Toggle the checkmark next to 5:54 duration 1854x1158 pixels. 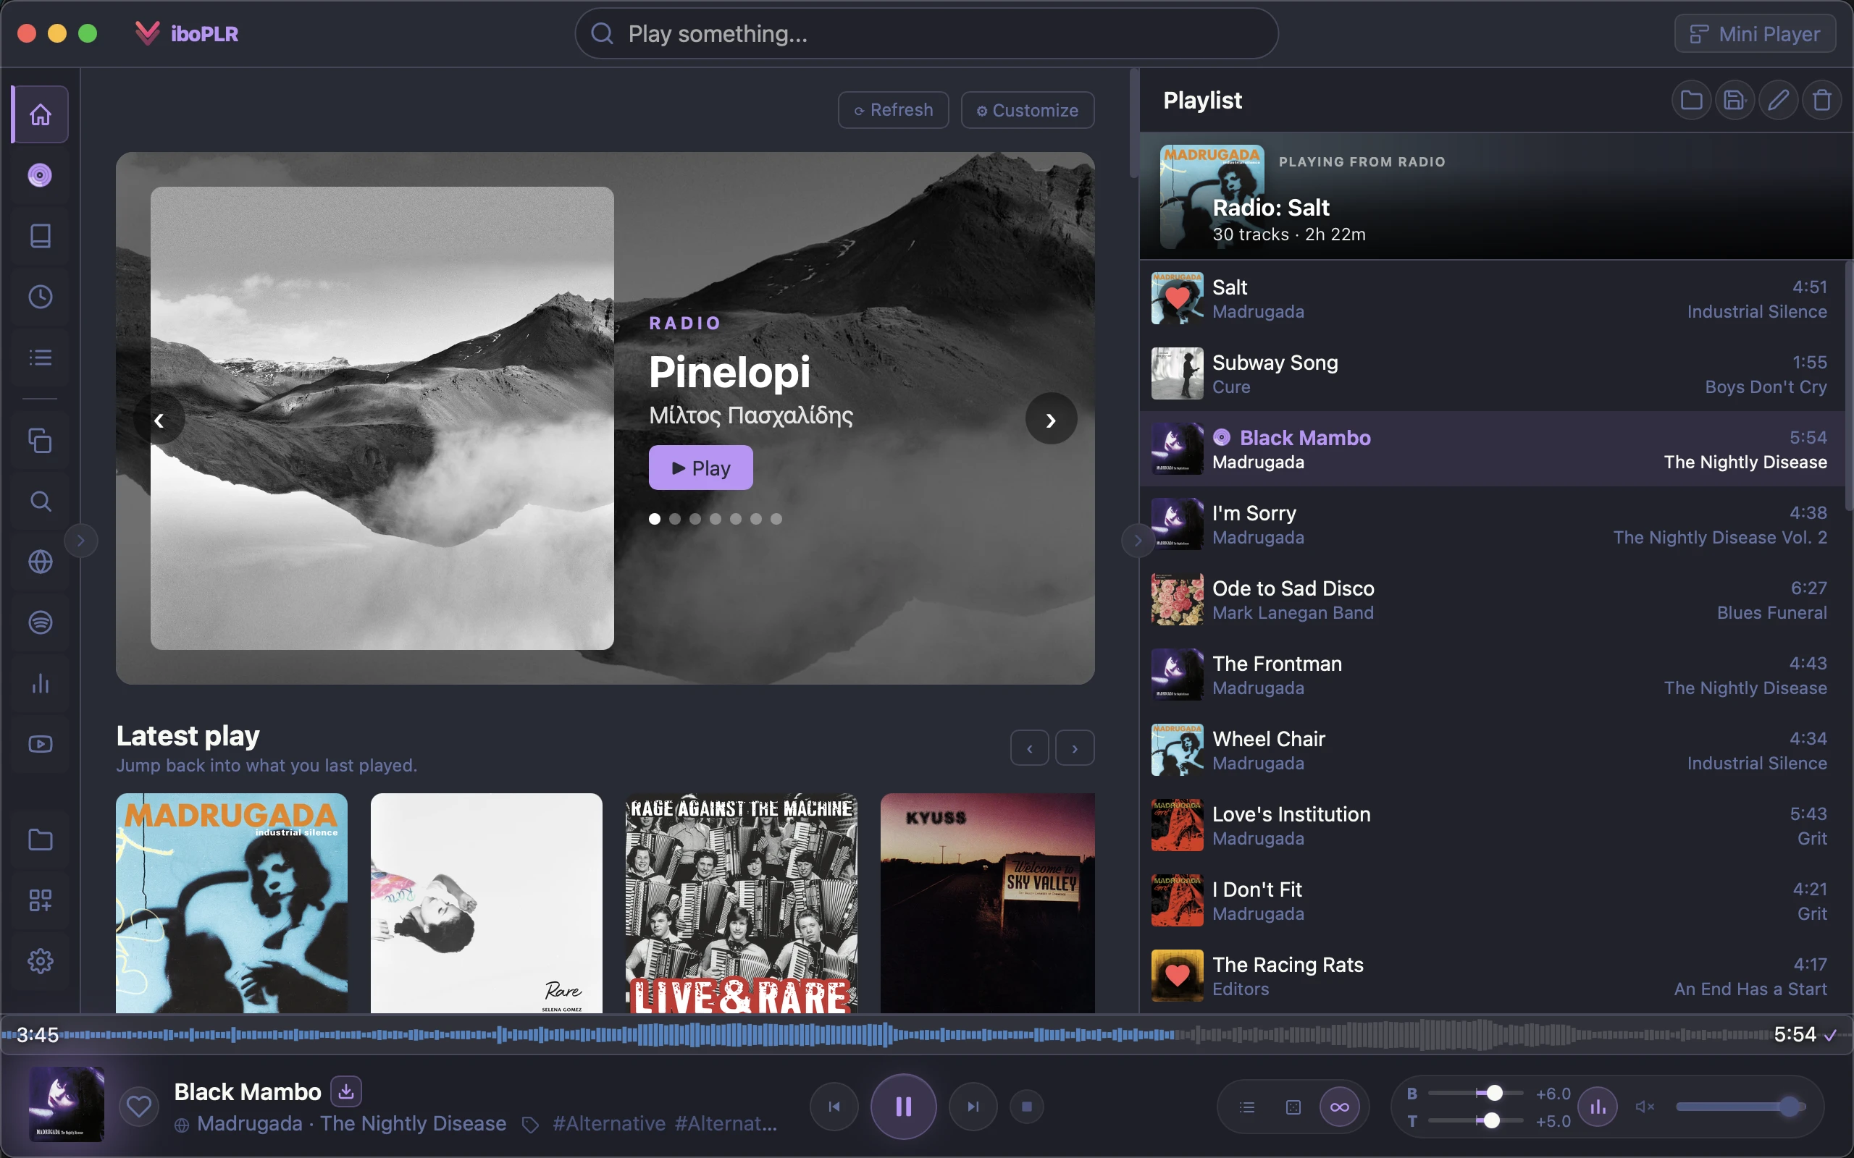point(1830,1036)
